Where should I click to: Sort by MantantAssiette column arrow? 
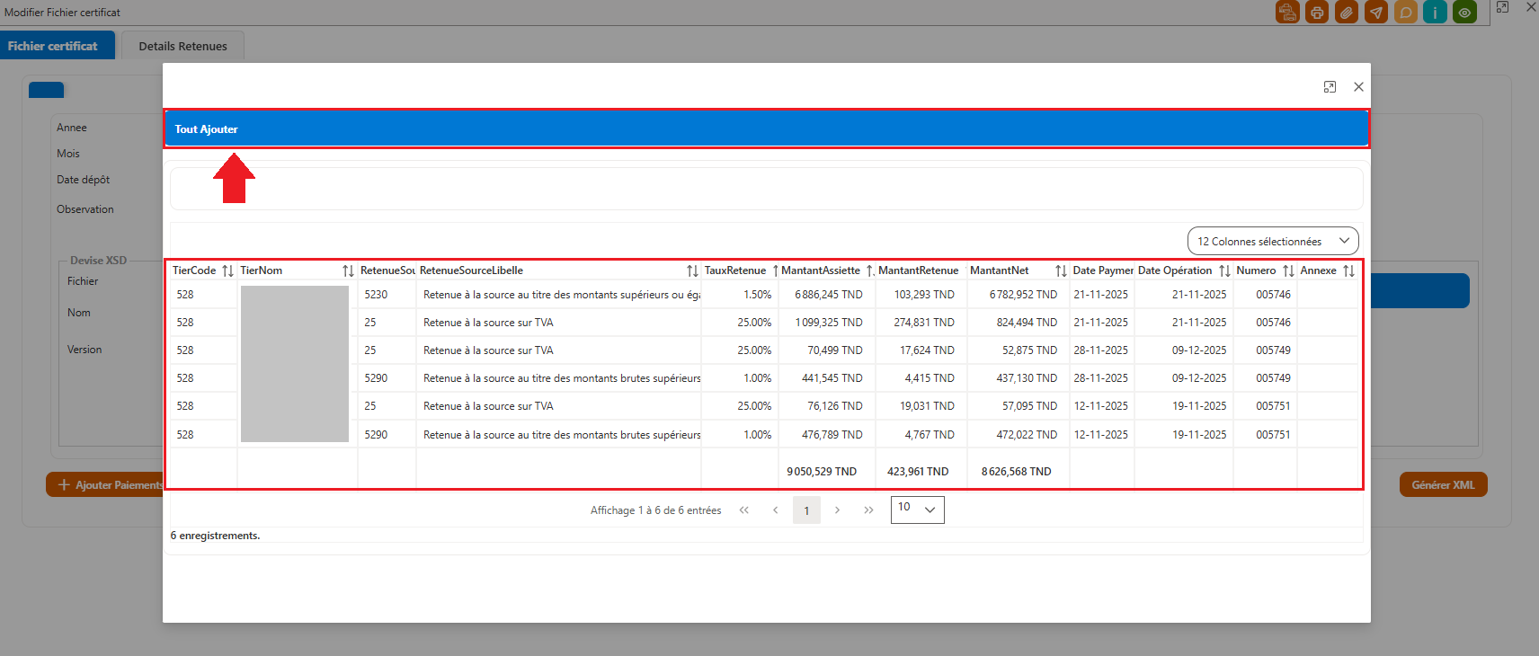pyautogui.click(x=870, y=270)
